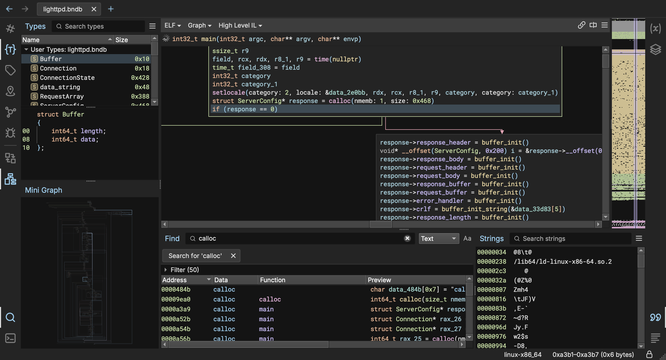Image resolution: width=666 pixels, height=360 pixels.
Task: Click the lock icon in status bar
Action: point(649,354)
